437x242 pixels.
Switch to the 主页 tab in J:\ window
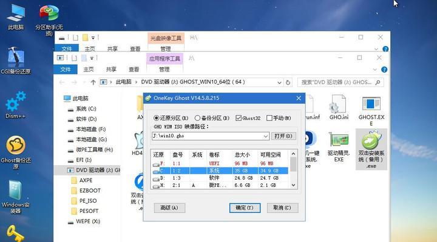click(x=89, y=70)
